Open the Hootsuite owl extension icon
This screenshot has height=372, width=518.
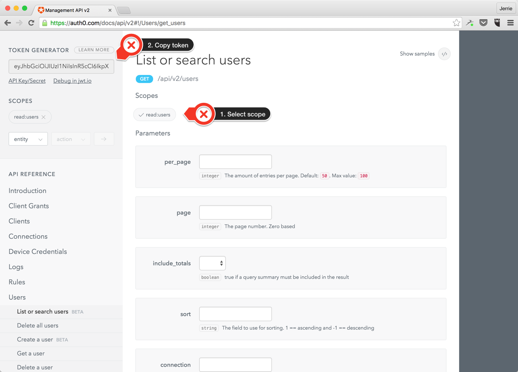coord(497,22)
